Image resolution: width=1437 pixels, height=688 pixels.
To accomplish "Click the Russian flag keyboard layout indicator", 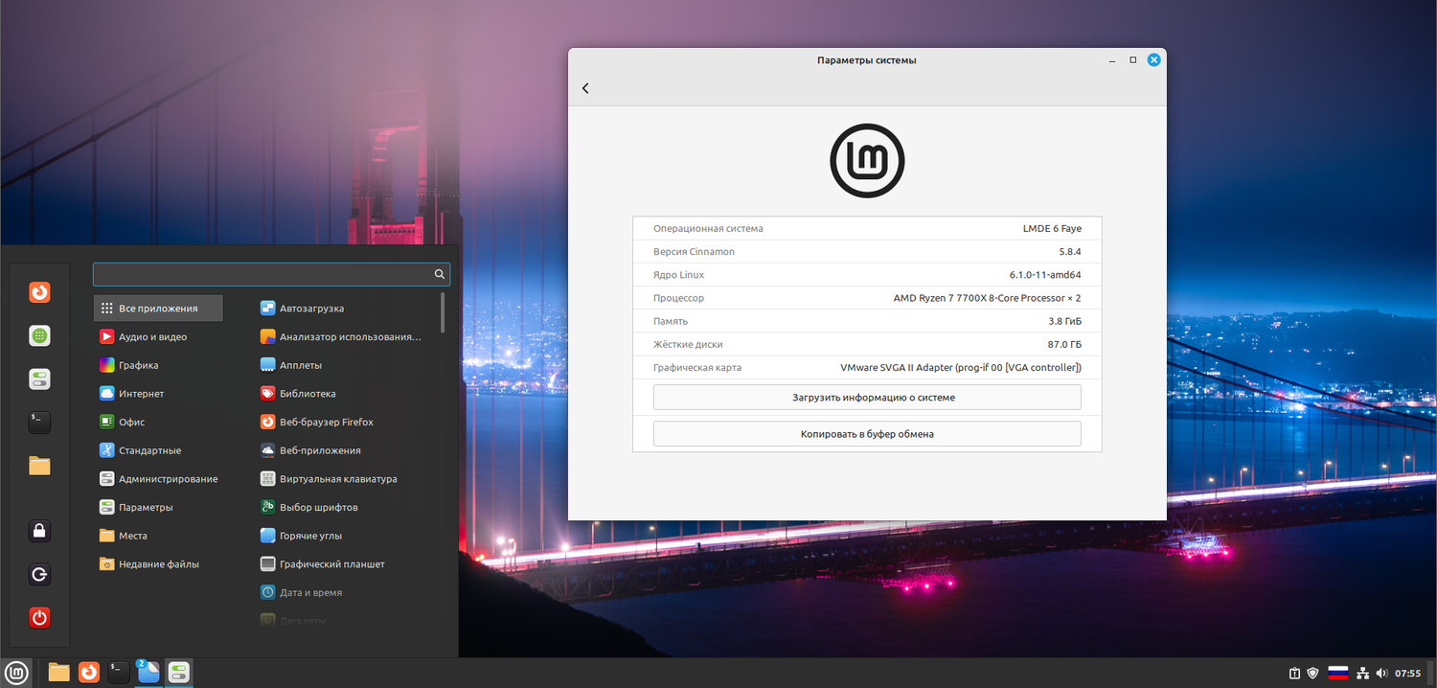I will tap(1337, 673).
